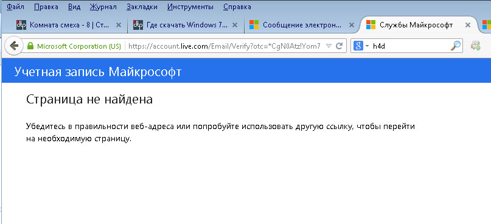Screen dimensions: 491x224
Task: Click the toolbar add-on icon right of the search box
Action: pos(476,46)
